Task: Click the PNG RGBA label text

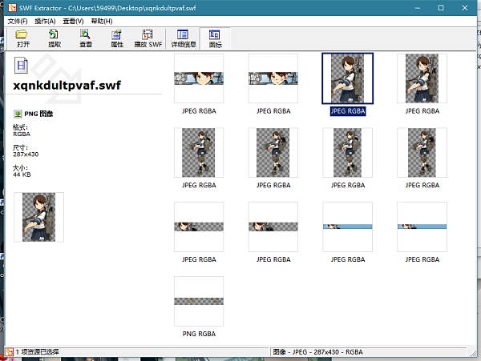Action: click(x=199, y=334)
